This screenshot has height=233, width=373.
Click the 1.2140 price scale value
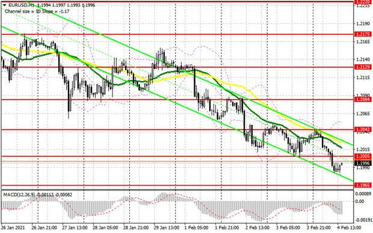(x=363, y=59)
